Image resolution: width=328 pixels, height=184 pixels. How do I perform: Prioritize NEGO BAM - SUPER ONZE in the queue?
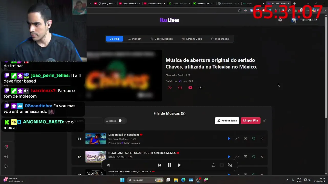(237, 157)
